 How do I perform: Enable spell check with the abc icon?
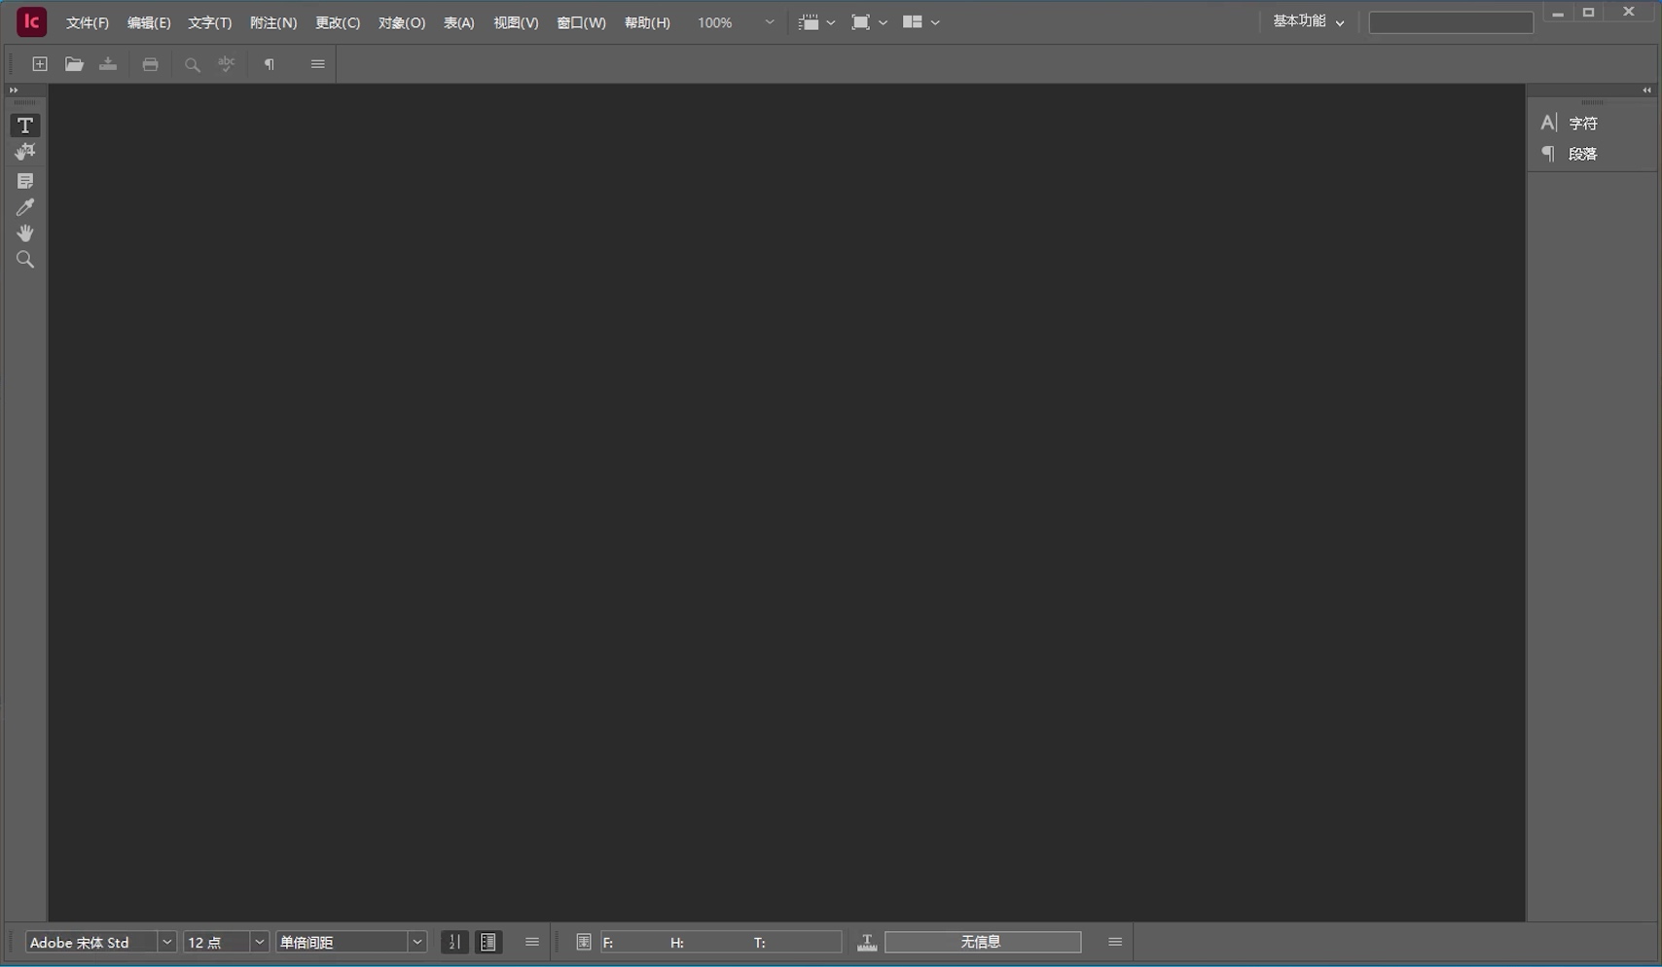[x=227, y=64]
